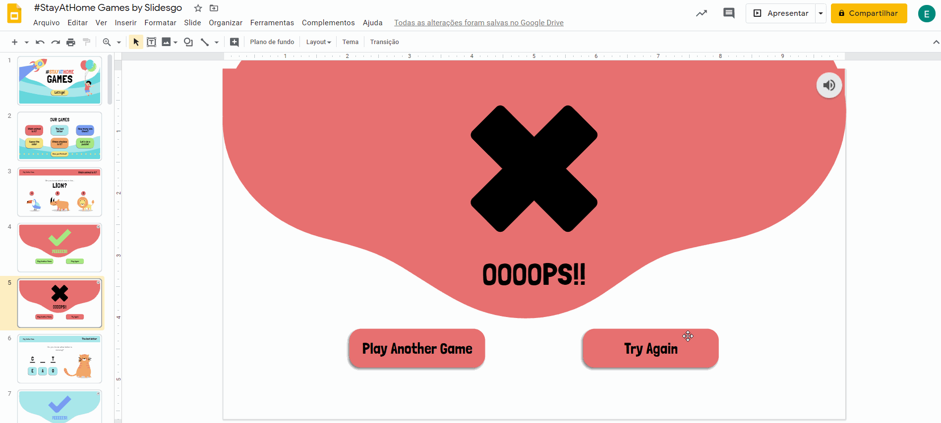The height and width of the screenshot is (423, 941).
Task: Open the Ver menu
Action: tap(101, 23)
